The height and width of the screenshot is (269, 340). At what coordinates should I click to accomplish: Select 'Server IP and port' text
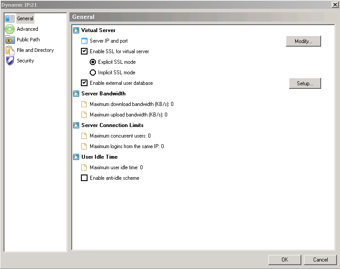click(109, 41)
